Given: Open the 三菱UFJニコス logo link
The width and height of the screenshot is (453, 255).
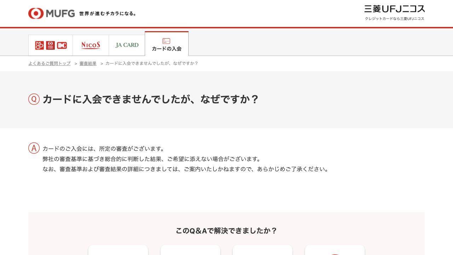Looking at the screenshot, I should pos(395,9).
